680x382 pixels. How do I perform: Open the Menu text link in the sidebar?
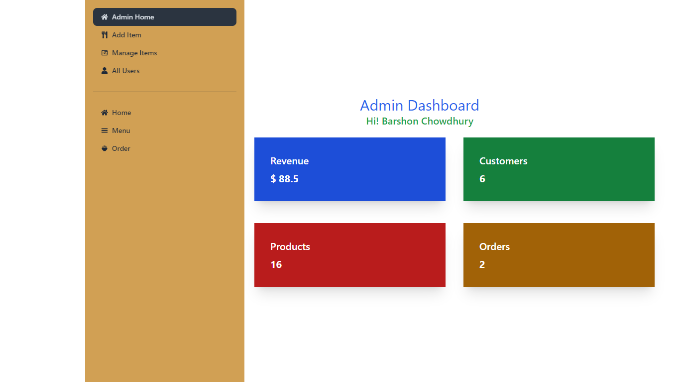(x=121, y=130)
